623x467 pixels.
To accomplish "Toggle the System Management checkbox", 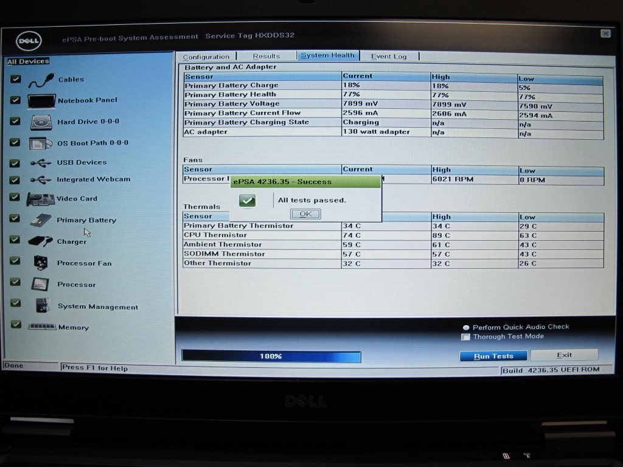I will point(15,303).
